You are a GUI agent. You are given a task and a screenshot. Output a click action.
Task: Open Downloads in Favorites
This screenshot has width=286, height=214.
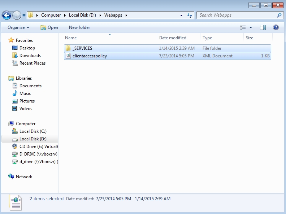[30, 56]
